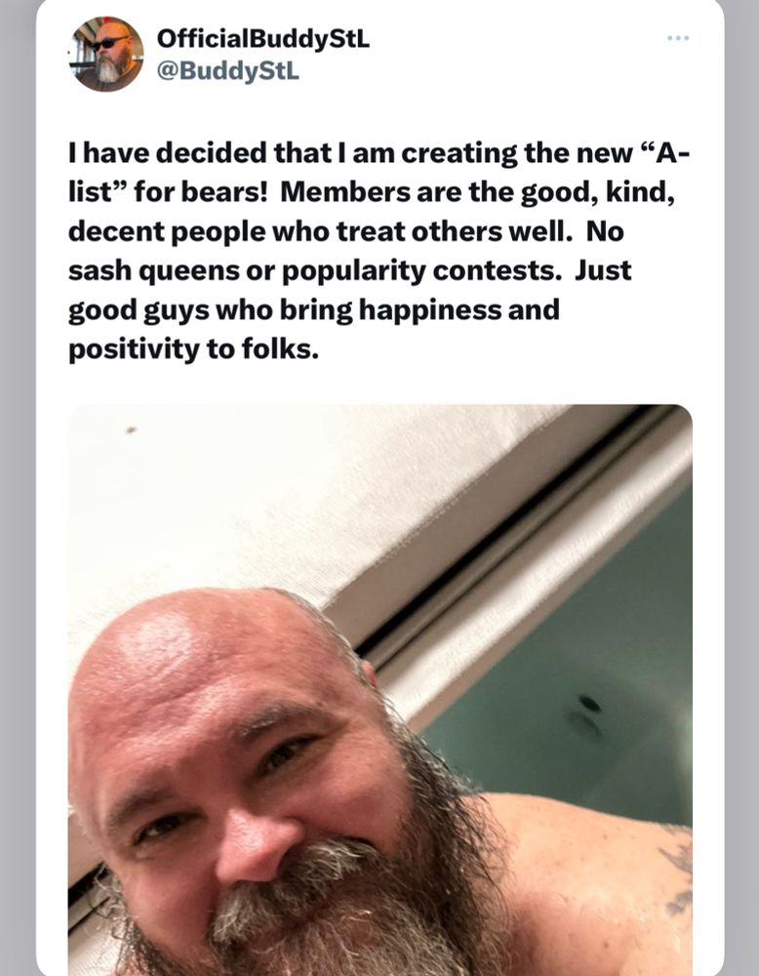Click "positivity to folks." on the last line
Image resolution: width=759 pixels, height=976 pixels.
[x=193, y=349]
